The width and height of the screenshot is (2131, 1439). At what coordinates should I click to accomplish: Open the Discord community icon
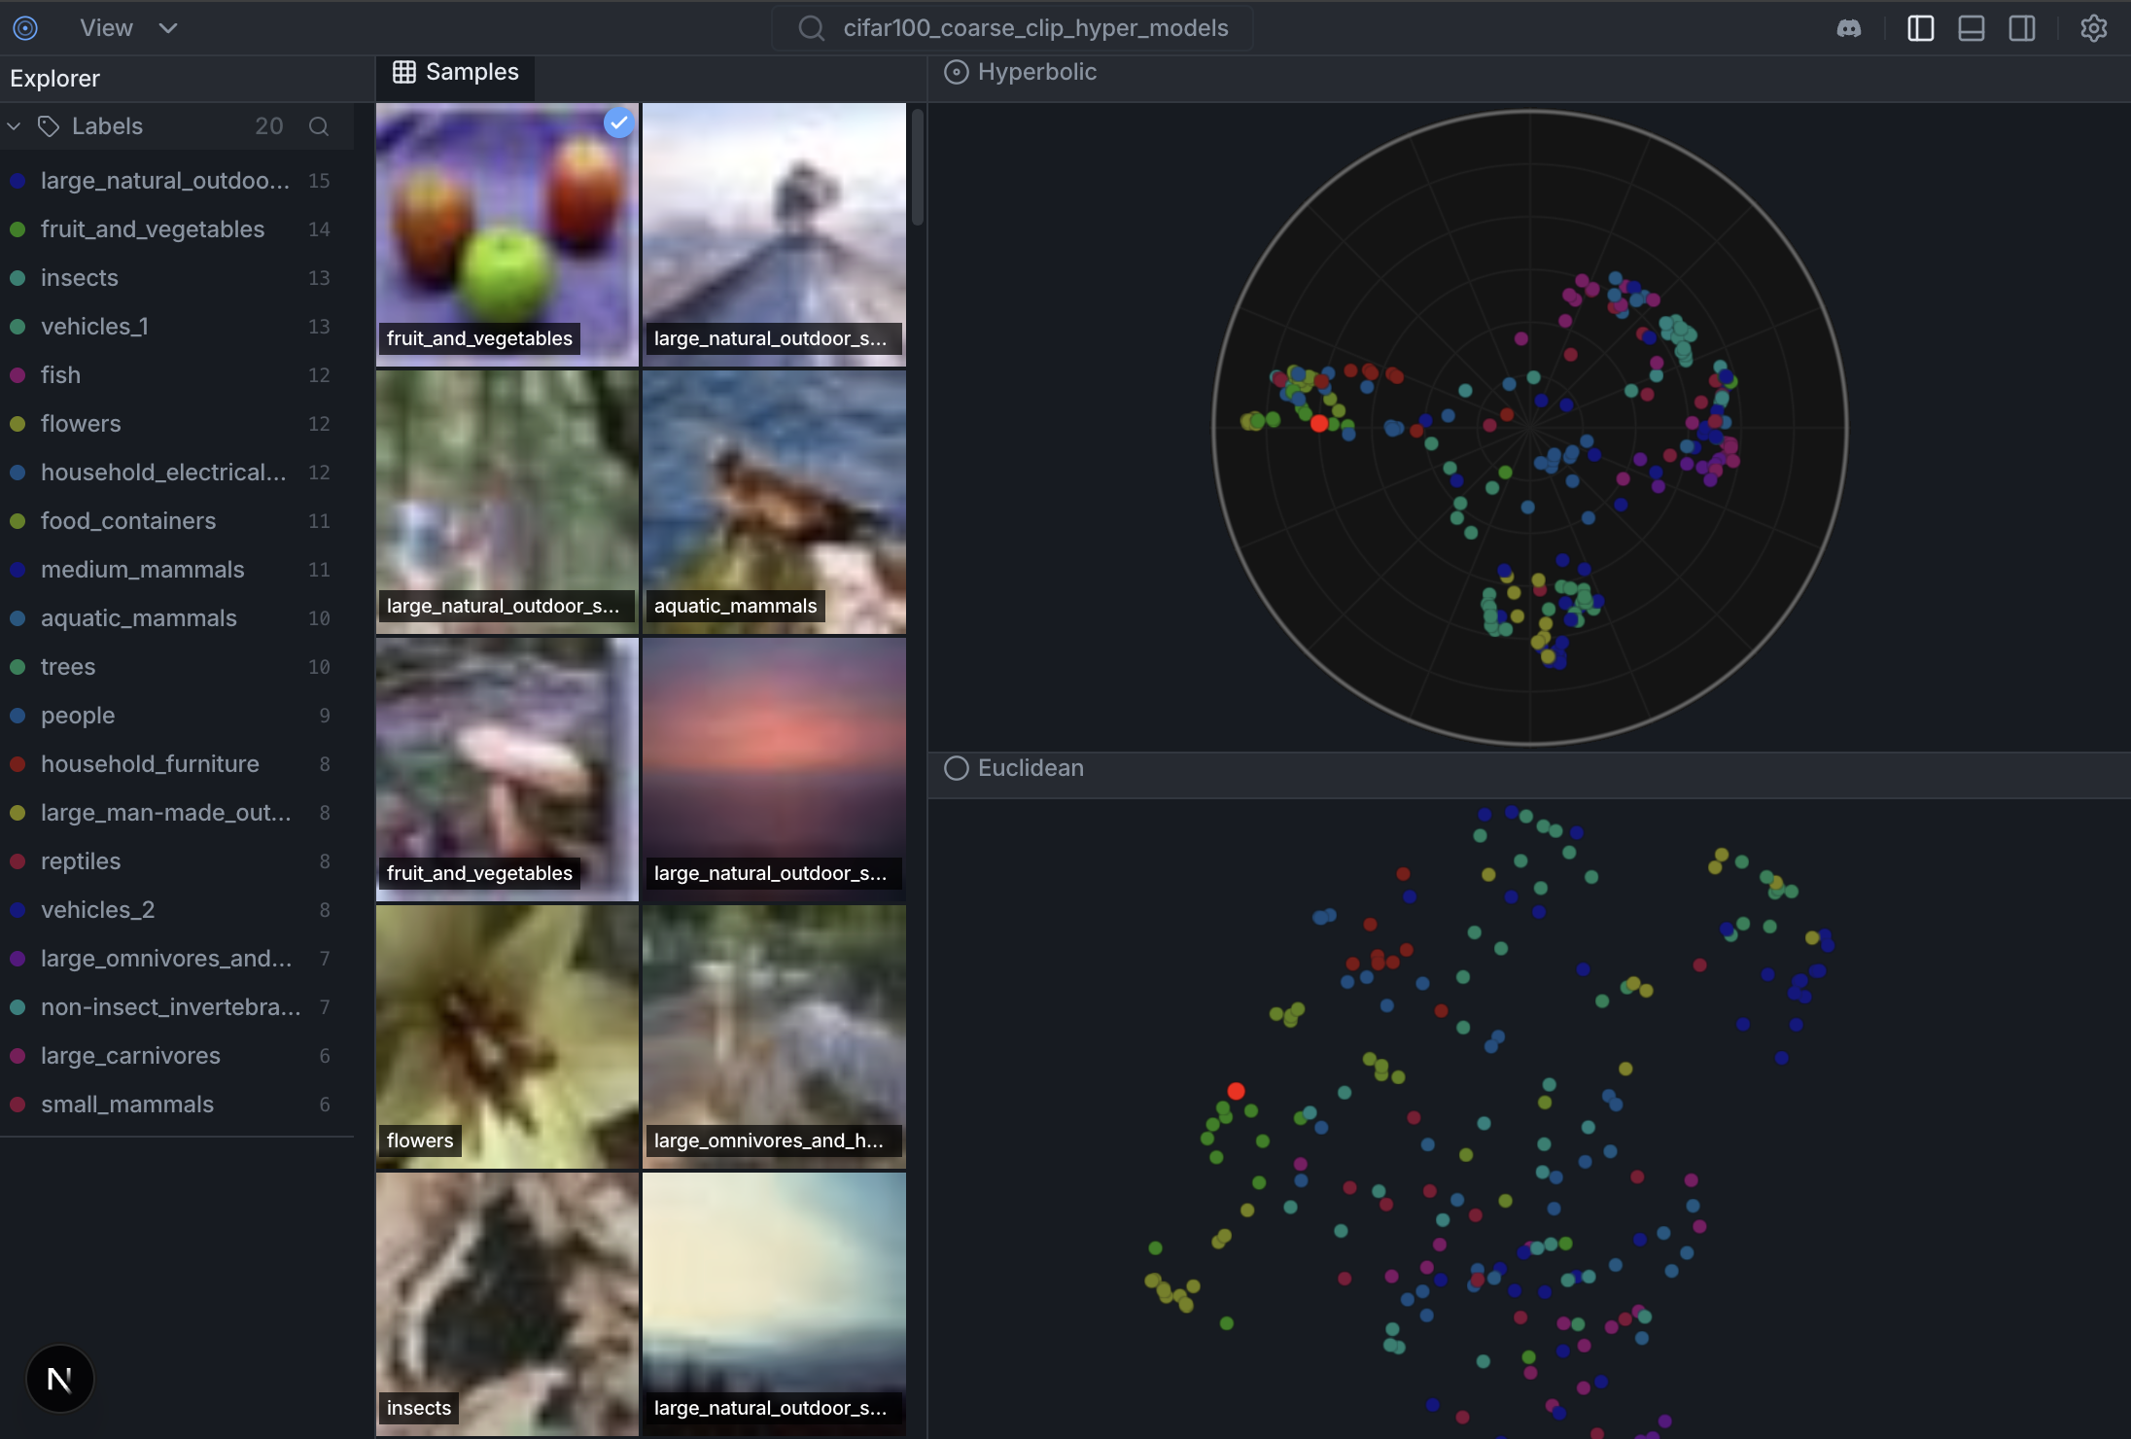coord(1850,28)
